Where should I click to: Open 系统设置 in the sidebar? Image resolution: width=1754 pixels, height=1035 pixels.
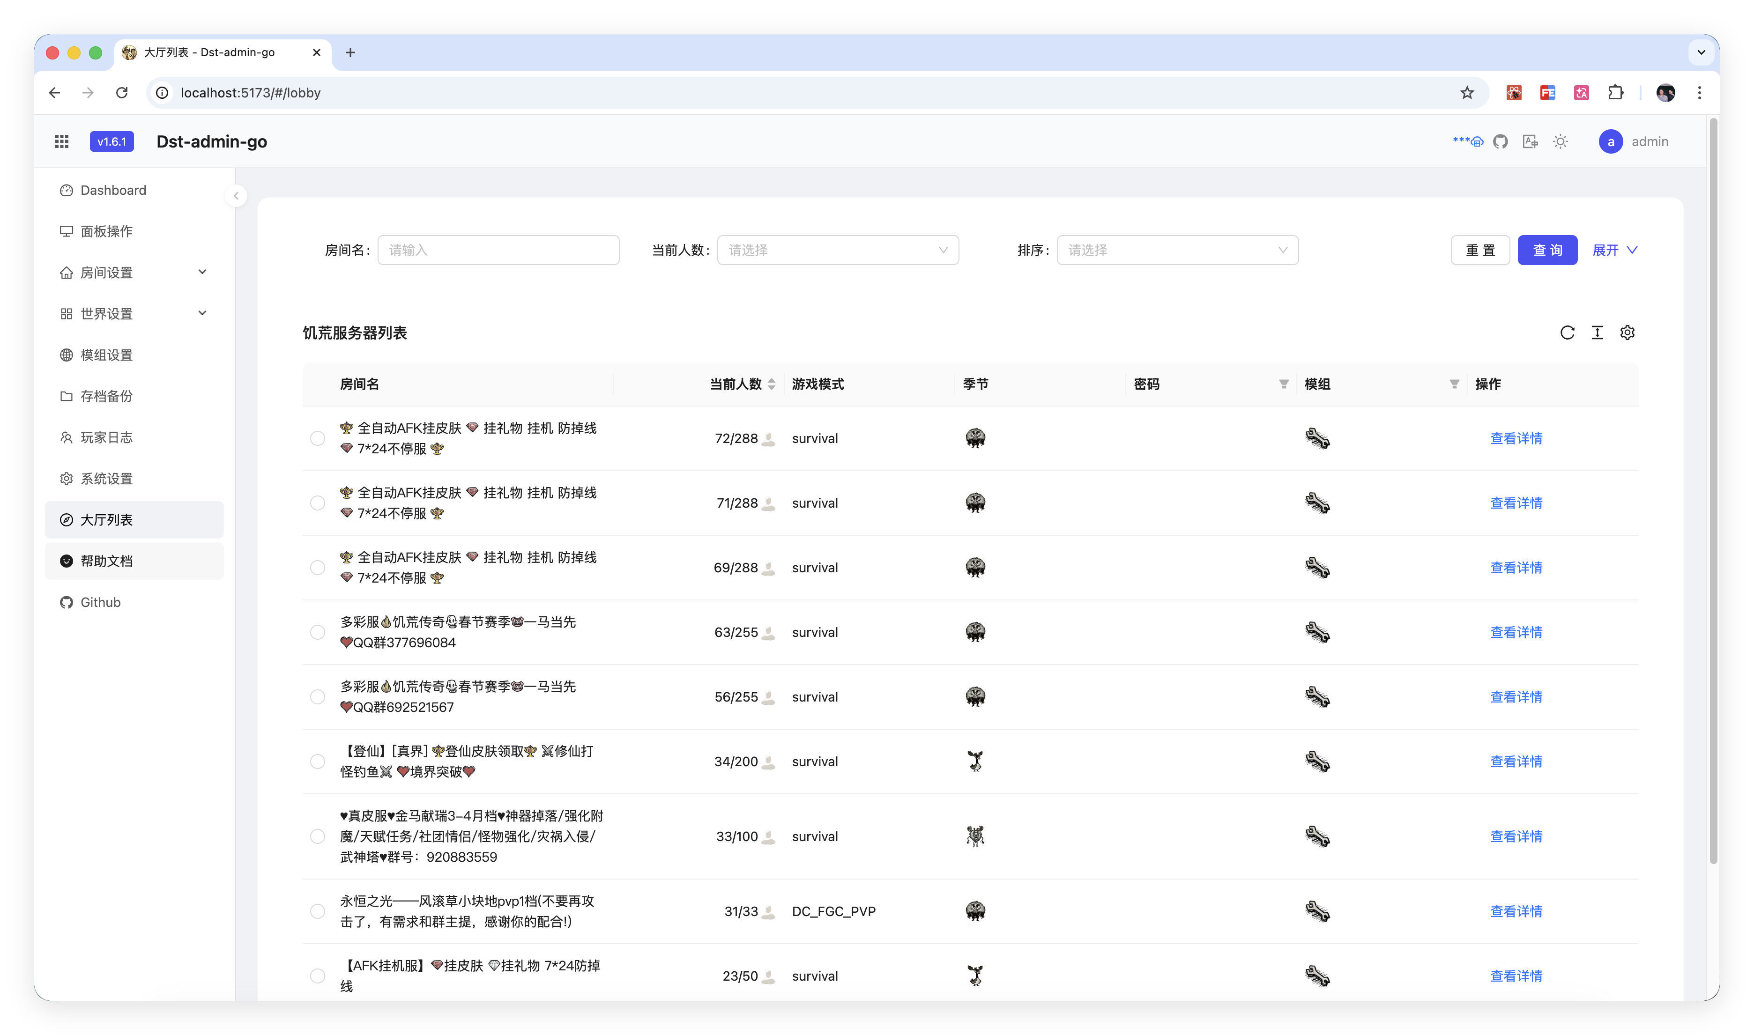(134, 479)
